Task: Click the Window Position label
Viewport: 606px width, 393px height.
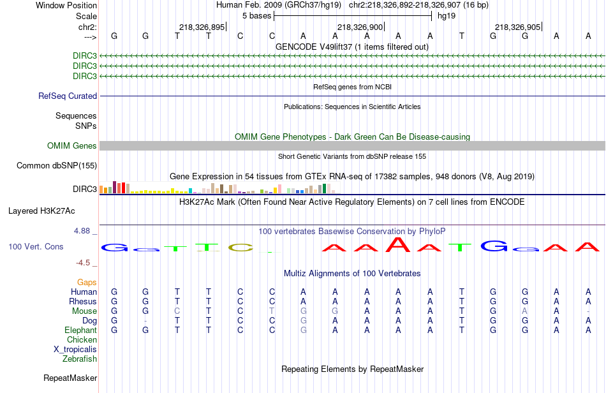Action: (66, 5)
